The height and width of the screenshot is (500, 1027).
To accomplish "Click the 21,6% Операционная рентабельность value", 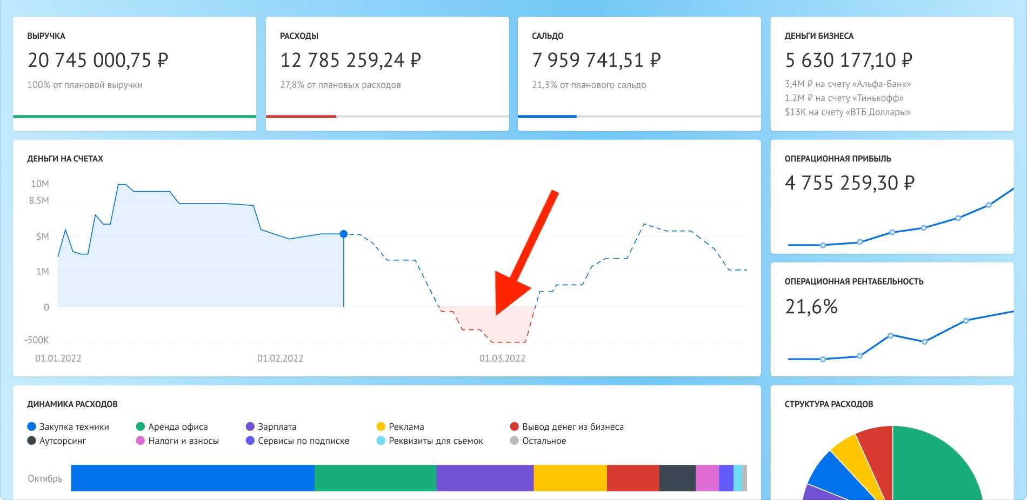I will pos(811,307).
